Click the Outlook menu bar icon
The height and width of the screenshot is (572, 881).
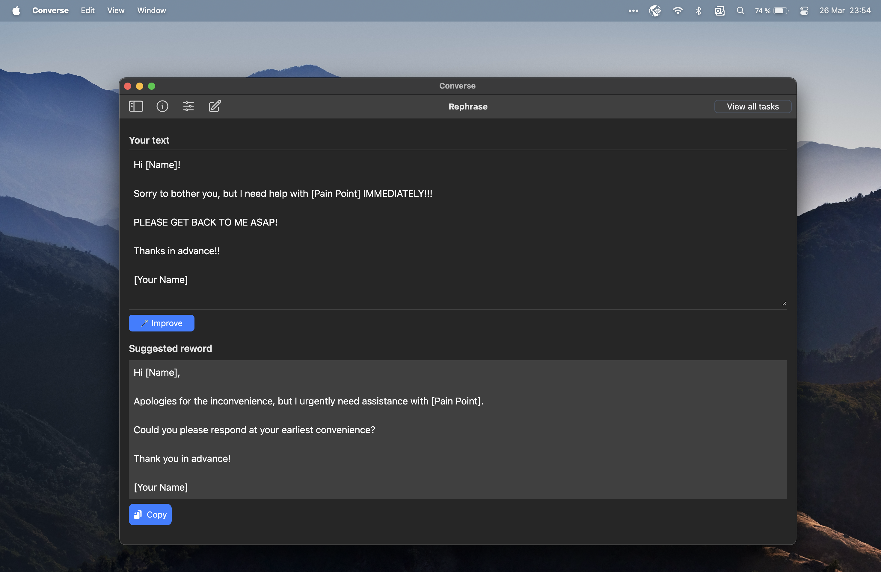pyautogui.click(x=719, y=11)
